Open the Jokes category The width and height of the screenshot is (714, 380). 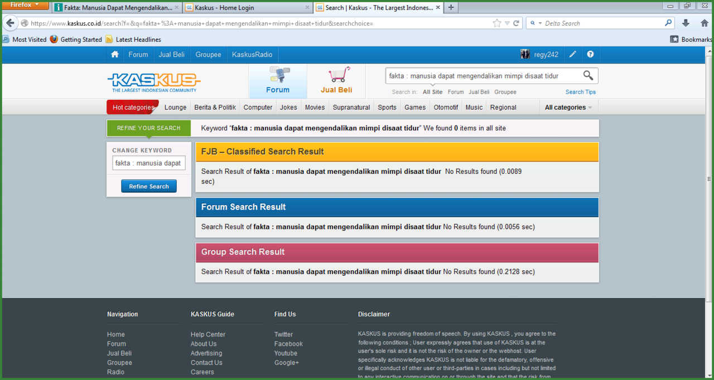(289, 108)
